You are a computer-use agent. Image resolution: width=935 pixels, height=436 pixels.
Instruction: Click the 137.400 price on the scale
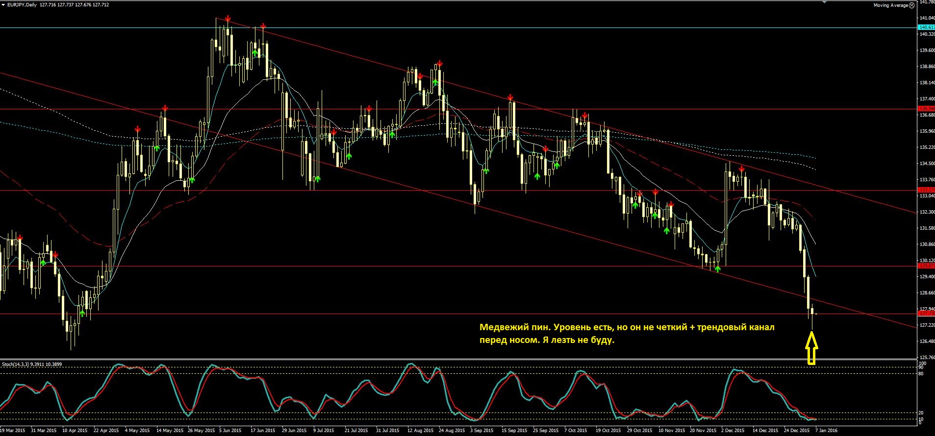click(927, 99)
